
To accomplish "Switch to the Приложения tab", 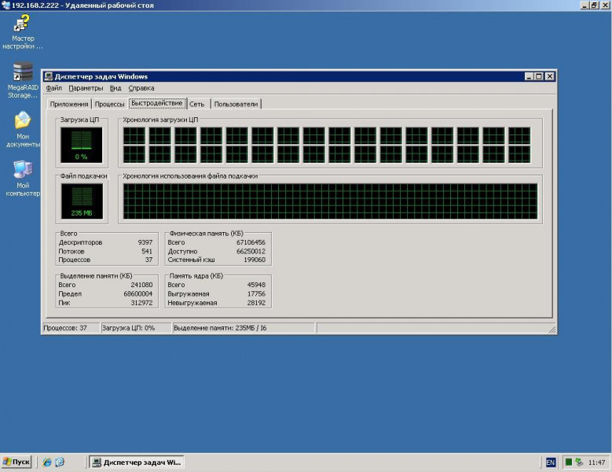I will [69, 104].
